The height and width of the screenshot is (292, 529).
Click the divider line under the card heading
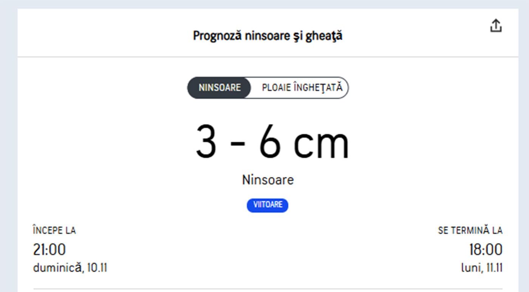point(268,57)
